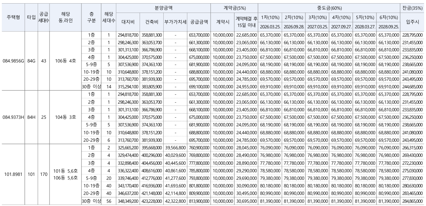Click supply count 25
The width and height of the screenshot is (426, 206).
(43, 117)
